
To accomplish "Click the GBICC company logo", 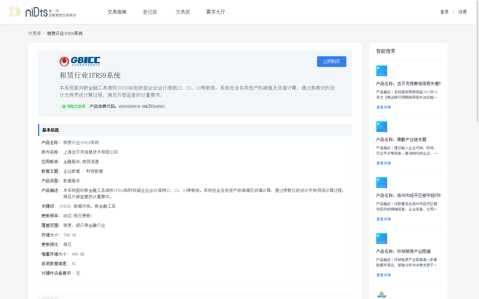I will point(80,61).
